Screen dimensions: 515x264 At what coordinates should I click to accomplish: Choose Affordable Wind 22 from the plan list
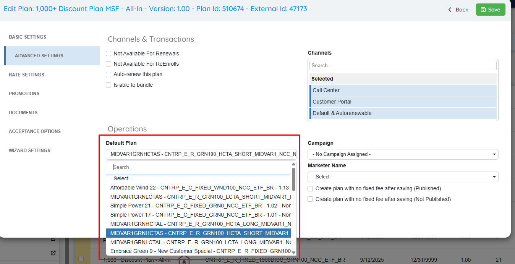coord(199,188)
